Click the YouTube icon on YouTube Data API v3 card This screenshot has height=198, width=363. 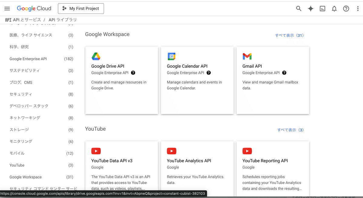pyautogui.click(x=96, y=151)
